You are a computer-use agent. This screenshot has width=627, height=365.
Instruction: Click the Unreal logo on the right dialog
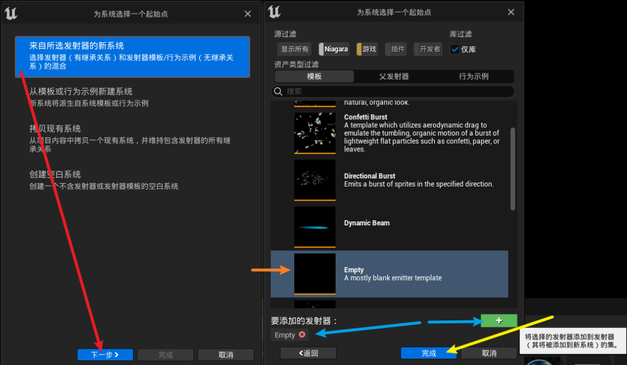pos(273,12)
